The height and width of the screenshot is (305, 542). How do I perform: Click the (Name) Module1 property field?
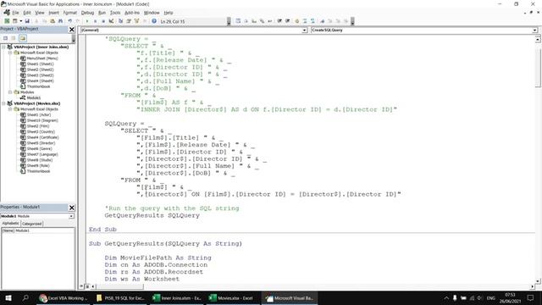tap(37, 230)
